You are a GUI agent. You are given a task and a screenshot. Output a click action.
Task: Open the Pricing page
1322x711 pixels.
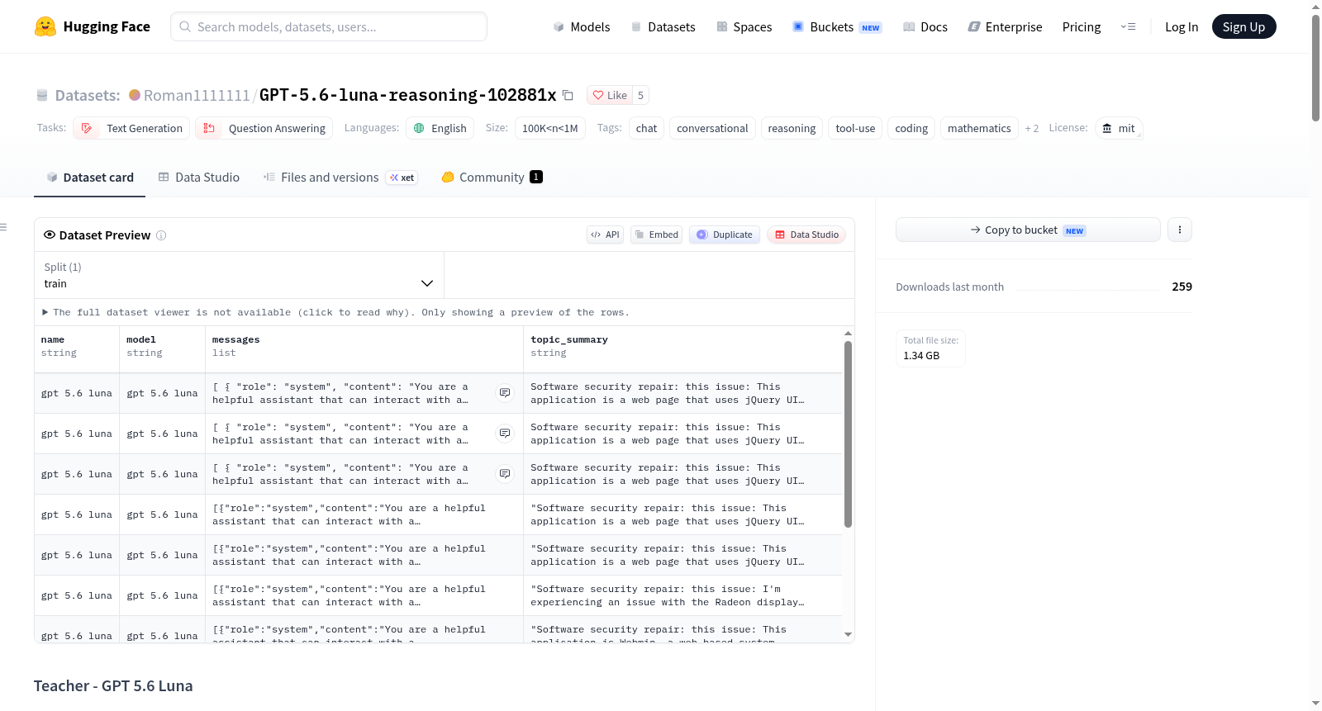click(1082, 26)
